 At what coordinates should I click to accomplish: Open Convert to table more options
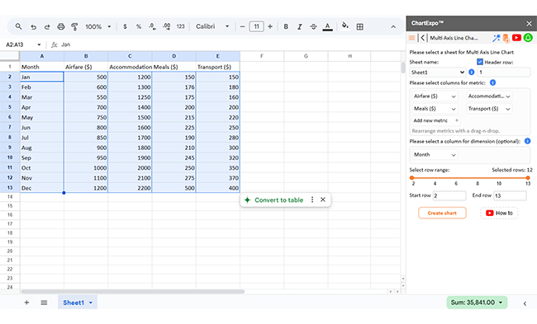(x=312, y=200)
